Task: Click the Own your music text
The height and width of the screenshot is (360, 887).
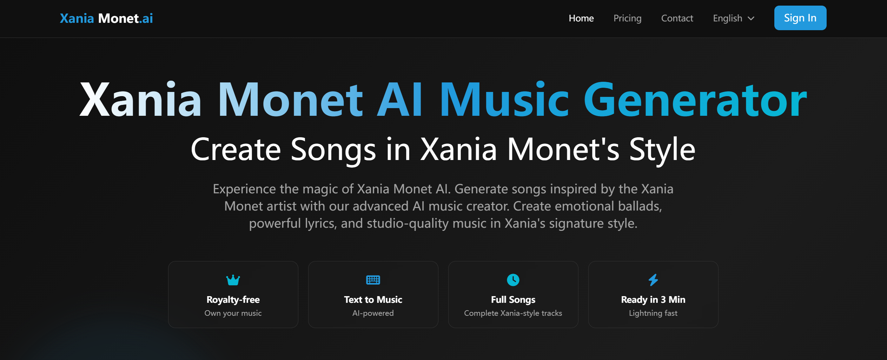Action: pos(233,313)
